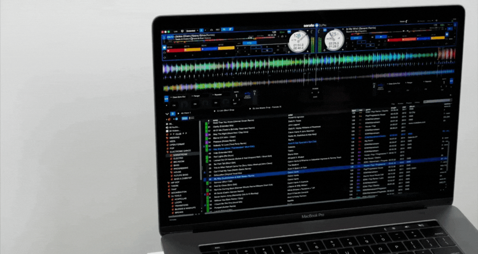Click the FX 1 TAP tempo button
The width and height of the screenshot is (478, 254).
235,104
